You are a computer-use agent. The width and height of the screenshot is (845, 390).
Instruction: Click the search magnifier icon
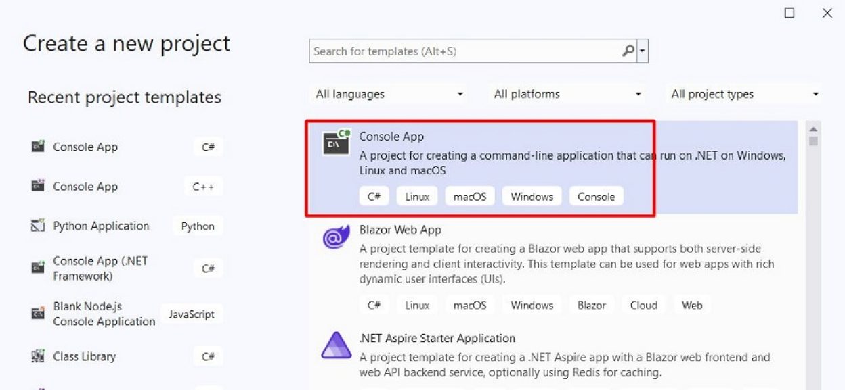(x=627, y=51)
